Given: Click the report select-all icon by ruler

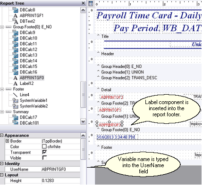Looking at the screenshot, I should pos(91,3).
